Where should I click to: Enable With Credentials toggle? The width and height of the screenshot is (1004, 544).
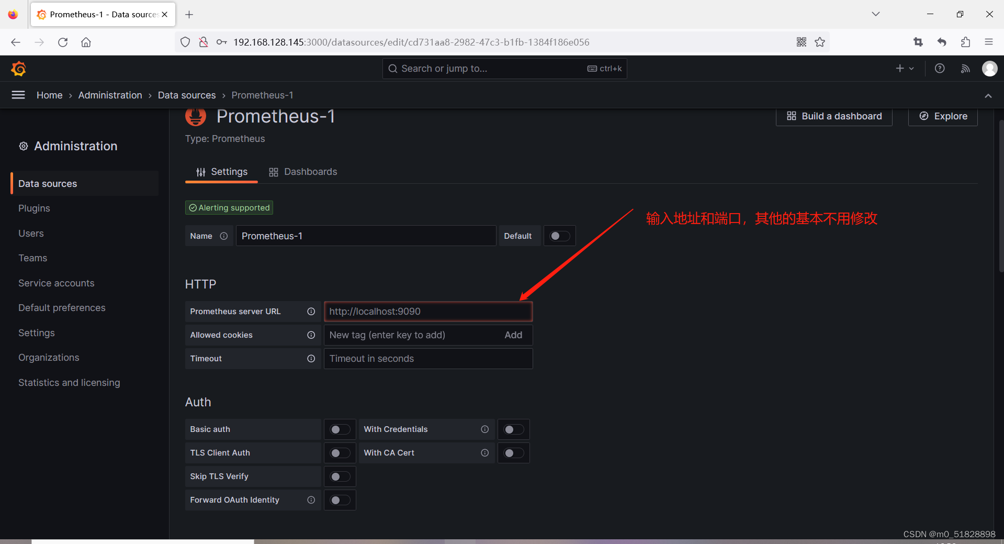514,429
